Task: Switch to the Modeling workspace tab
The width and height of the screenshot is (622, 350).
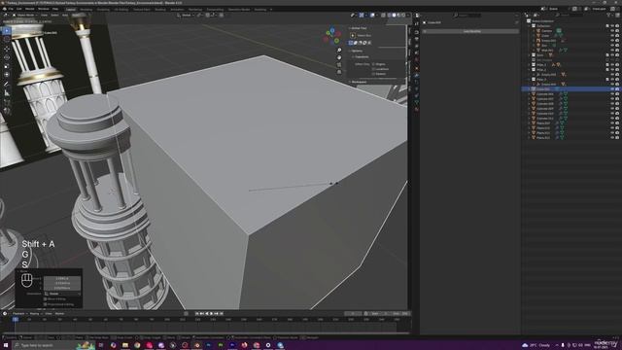Action: click(x=86, y=9)
